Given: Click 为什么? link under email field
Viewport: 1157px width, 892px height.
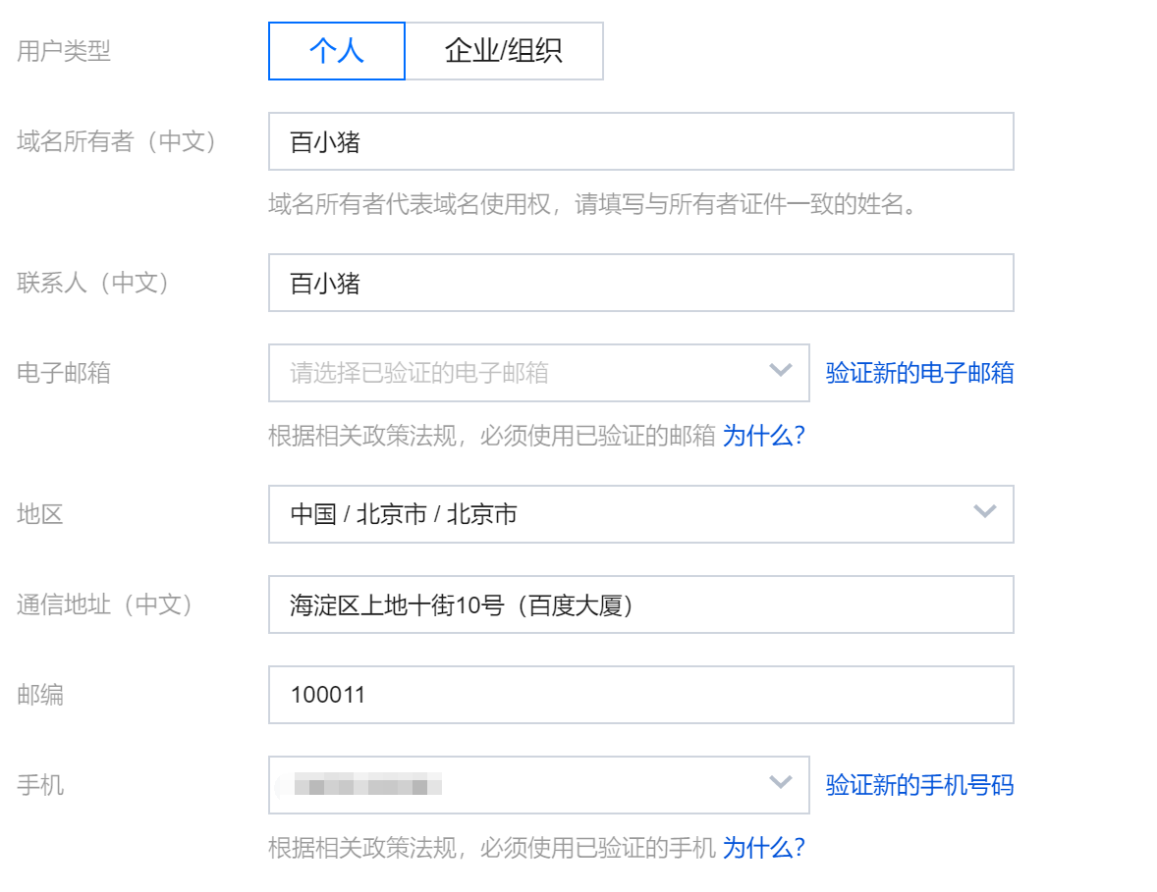Looking at the screenshot, I should coord(764,436).
